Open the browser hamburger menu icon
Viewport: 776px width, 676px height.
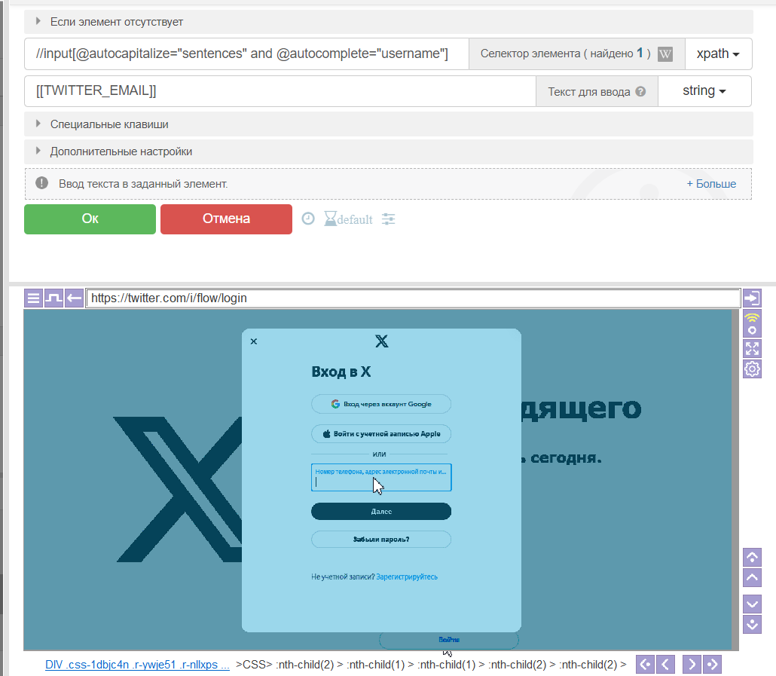click(34, 298)
